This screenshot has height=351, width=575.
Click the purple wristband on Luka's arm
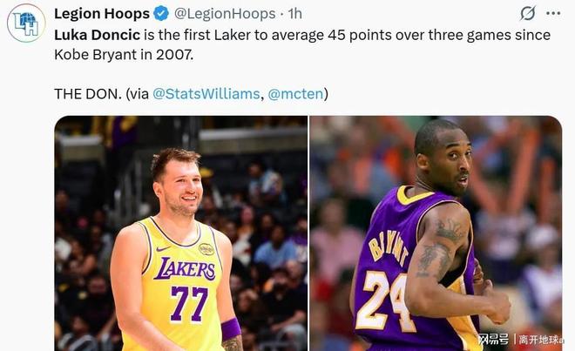tap(231, 329)
